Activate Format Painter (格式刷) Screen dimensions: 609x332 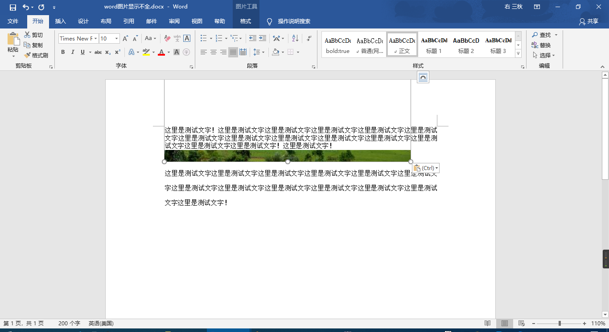(x=36, y=55)
